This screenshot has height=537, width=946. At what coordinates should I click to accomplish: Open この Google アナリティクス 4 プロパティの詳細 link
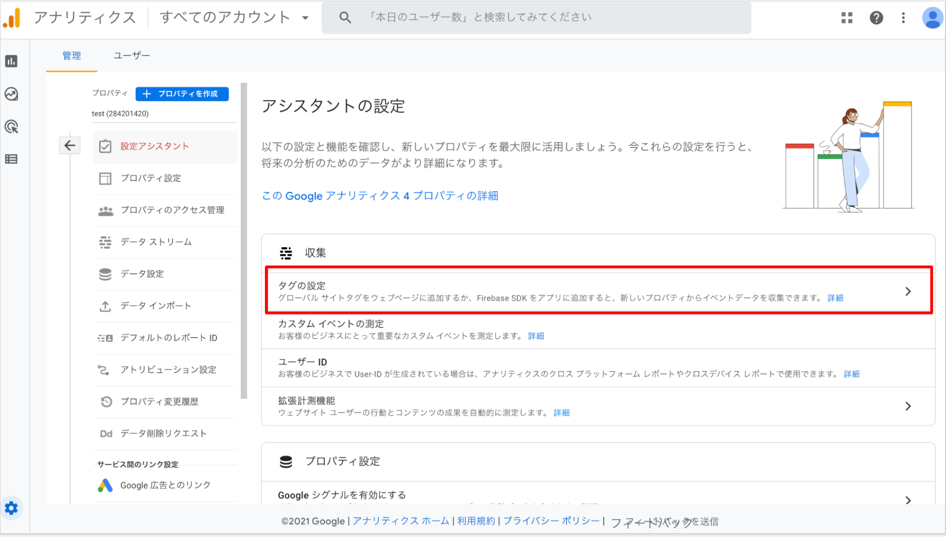(380, 196)
